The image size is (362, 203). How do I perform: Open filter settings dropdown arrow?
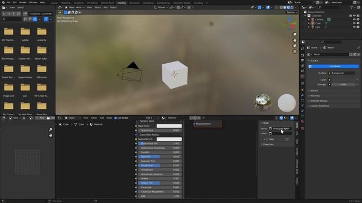(x=51, y=19)
